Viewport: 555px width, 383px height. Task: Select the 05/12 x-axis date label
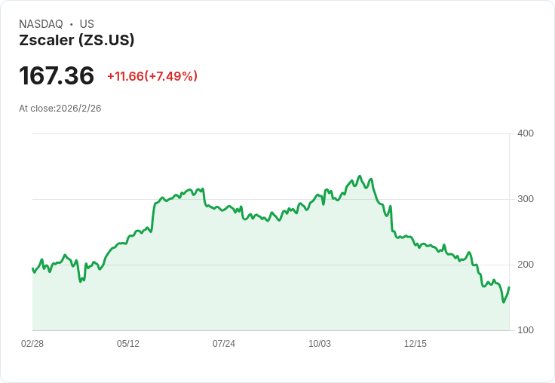click(x=128, y=344)
